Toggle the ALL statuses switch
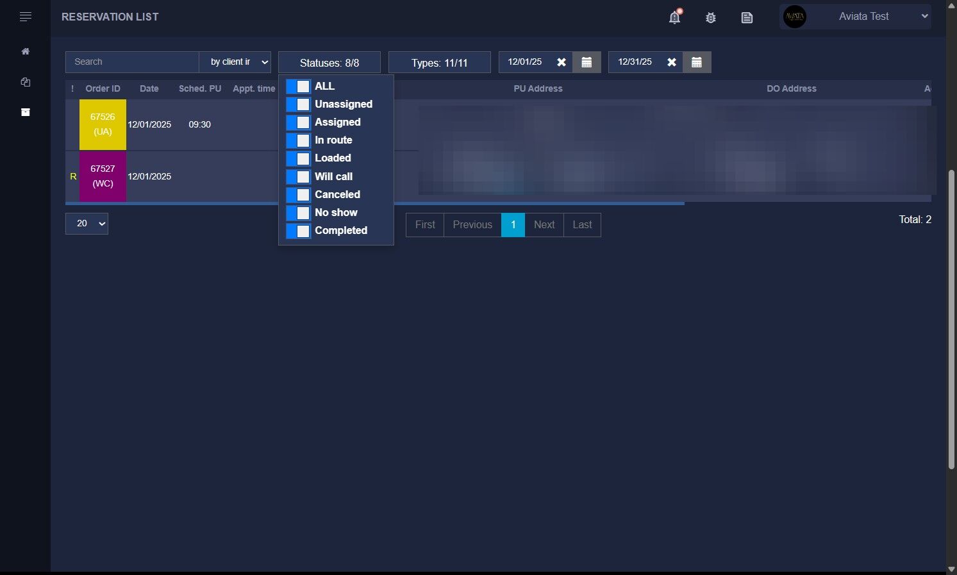This screenshot has width=957, height=575. (299, 87)
